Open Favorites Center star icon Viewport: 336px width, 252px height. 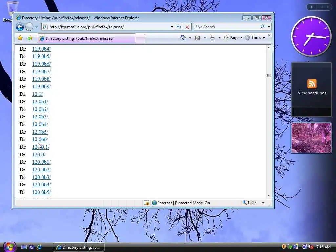pos(20,38)
